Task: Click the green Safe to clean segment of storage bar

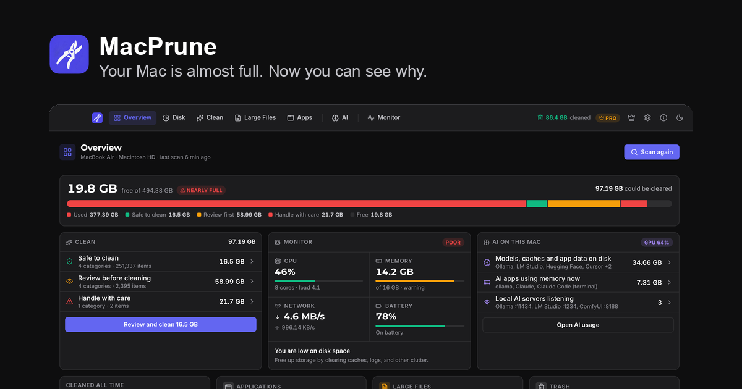Action: point(537,204)
